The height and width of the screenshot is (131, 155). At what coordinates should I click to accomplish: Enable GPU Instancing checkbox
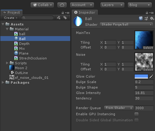click(x=136, y=114)
